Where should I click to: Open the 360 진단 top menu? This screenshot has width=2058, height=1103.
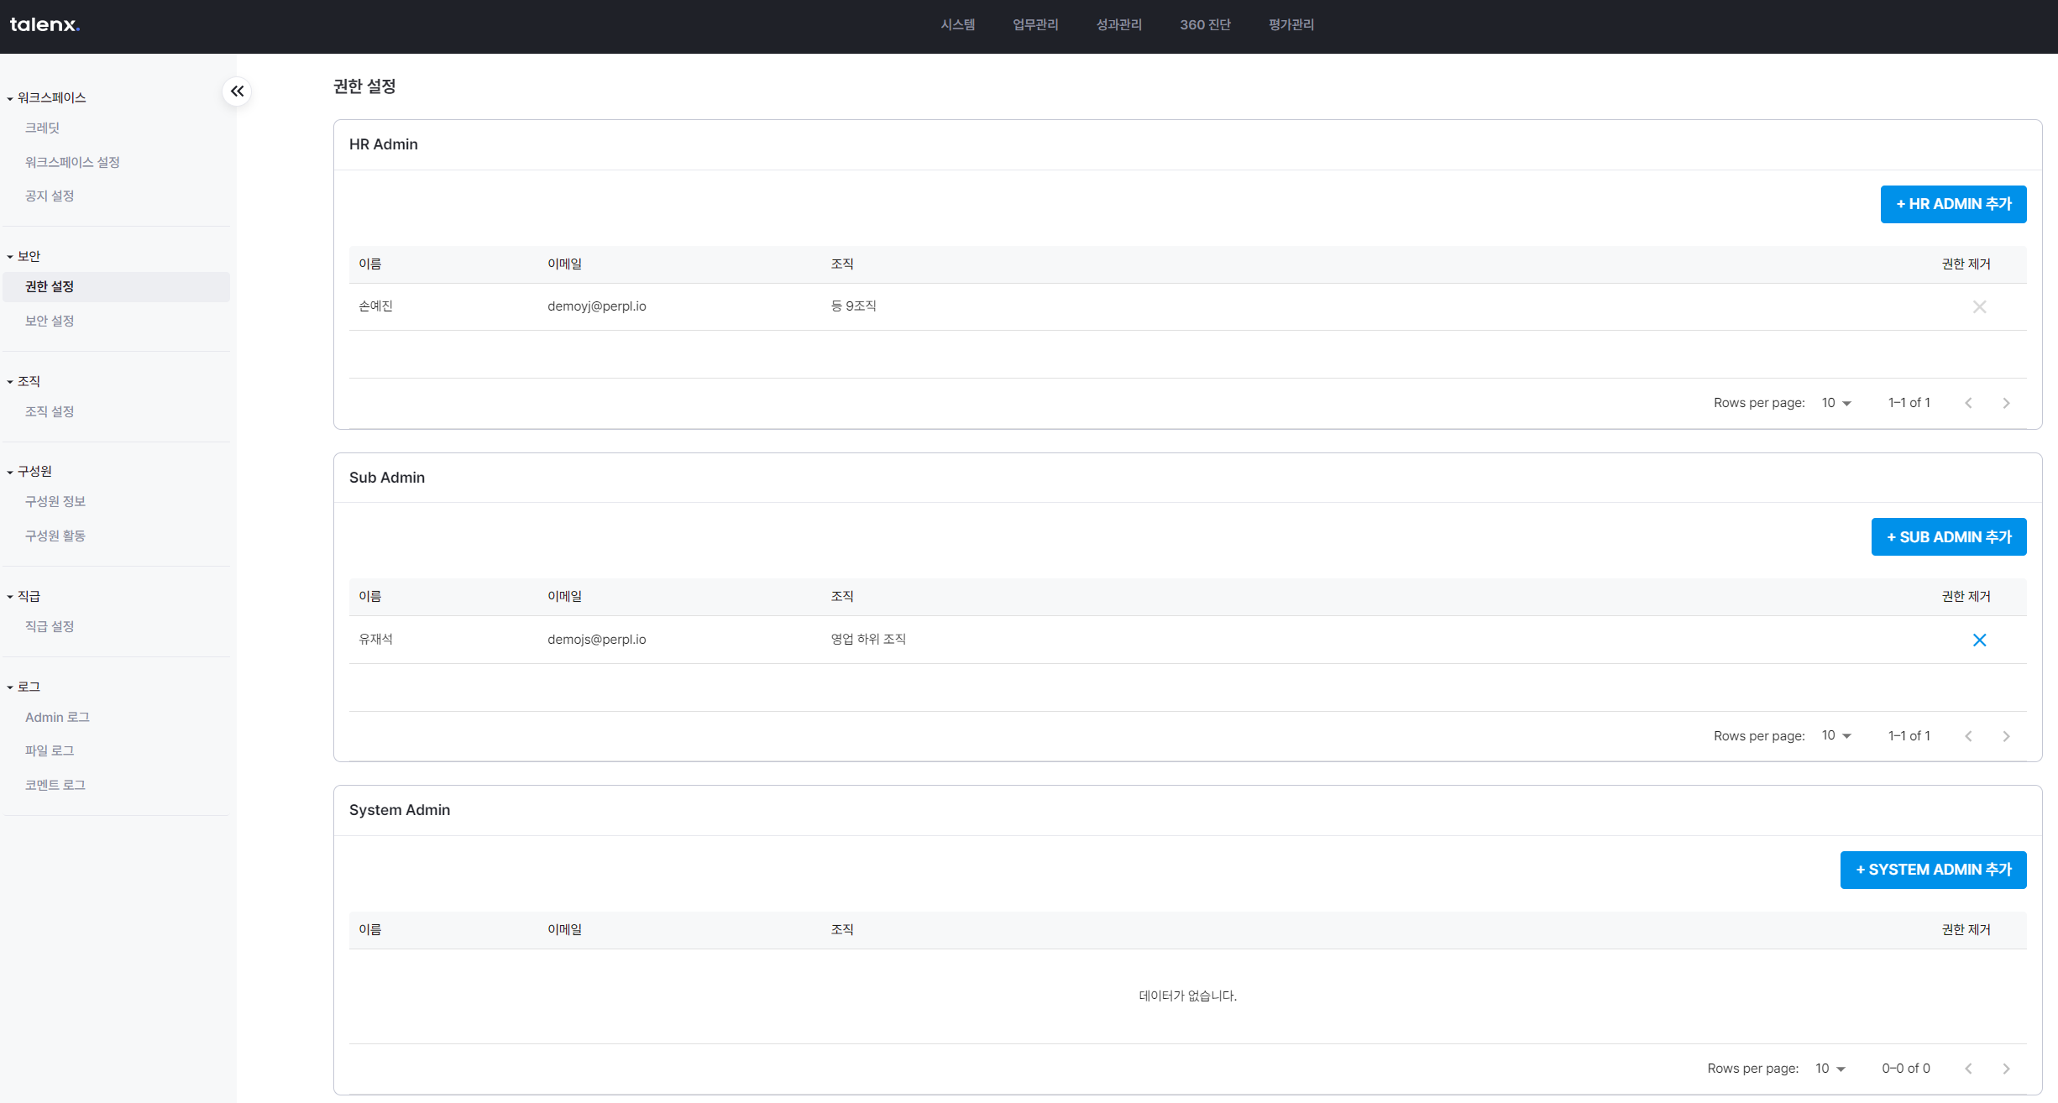tap(1205, 24)
